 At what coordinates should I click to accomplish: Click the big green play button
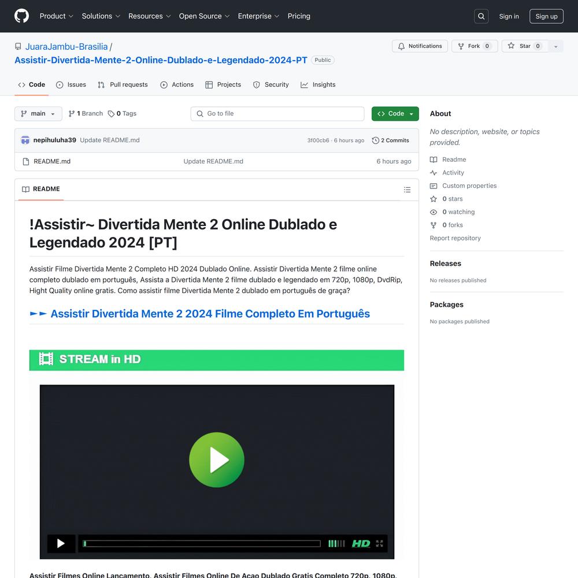[217, 460]
